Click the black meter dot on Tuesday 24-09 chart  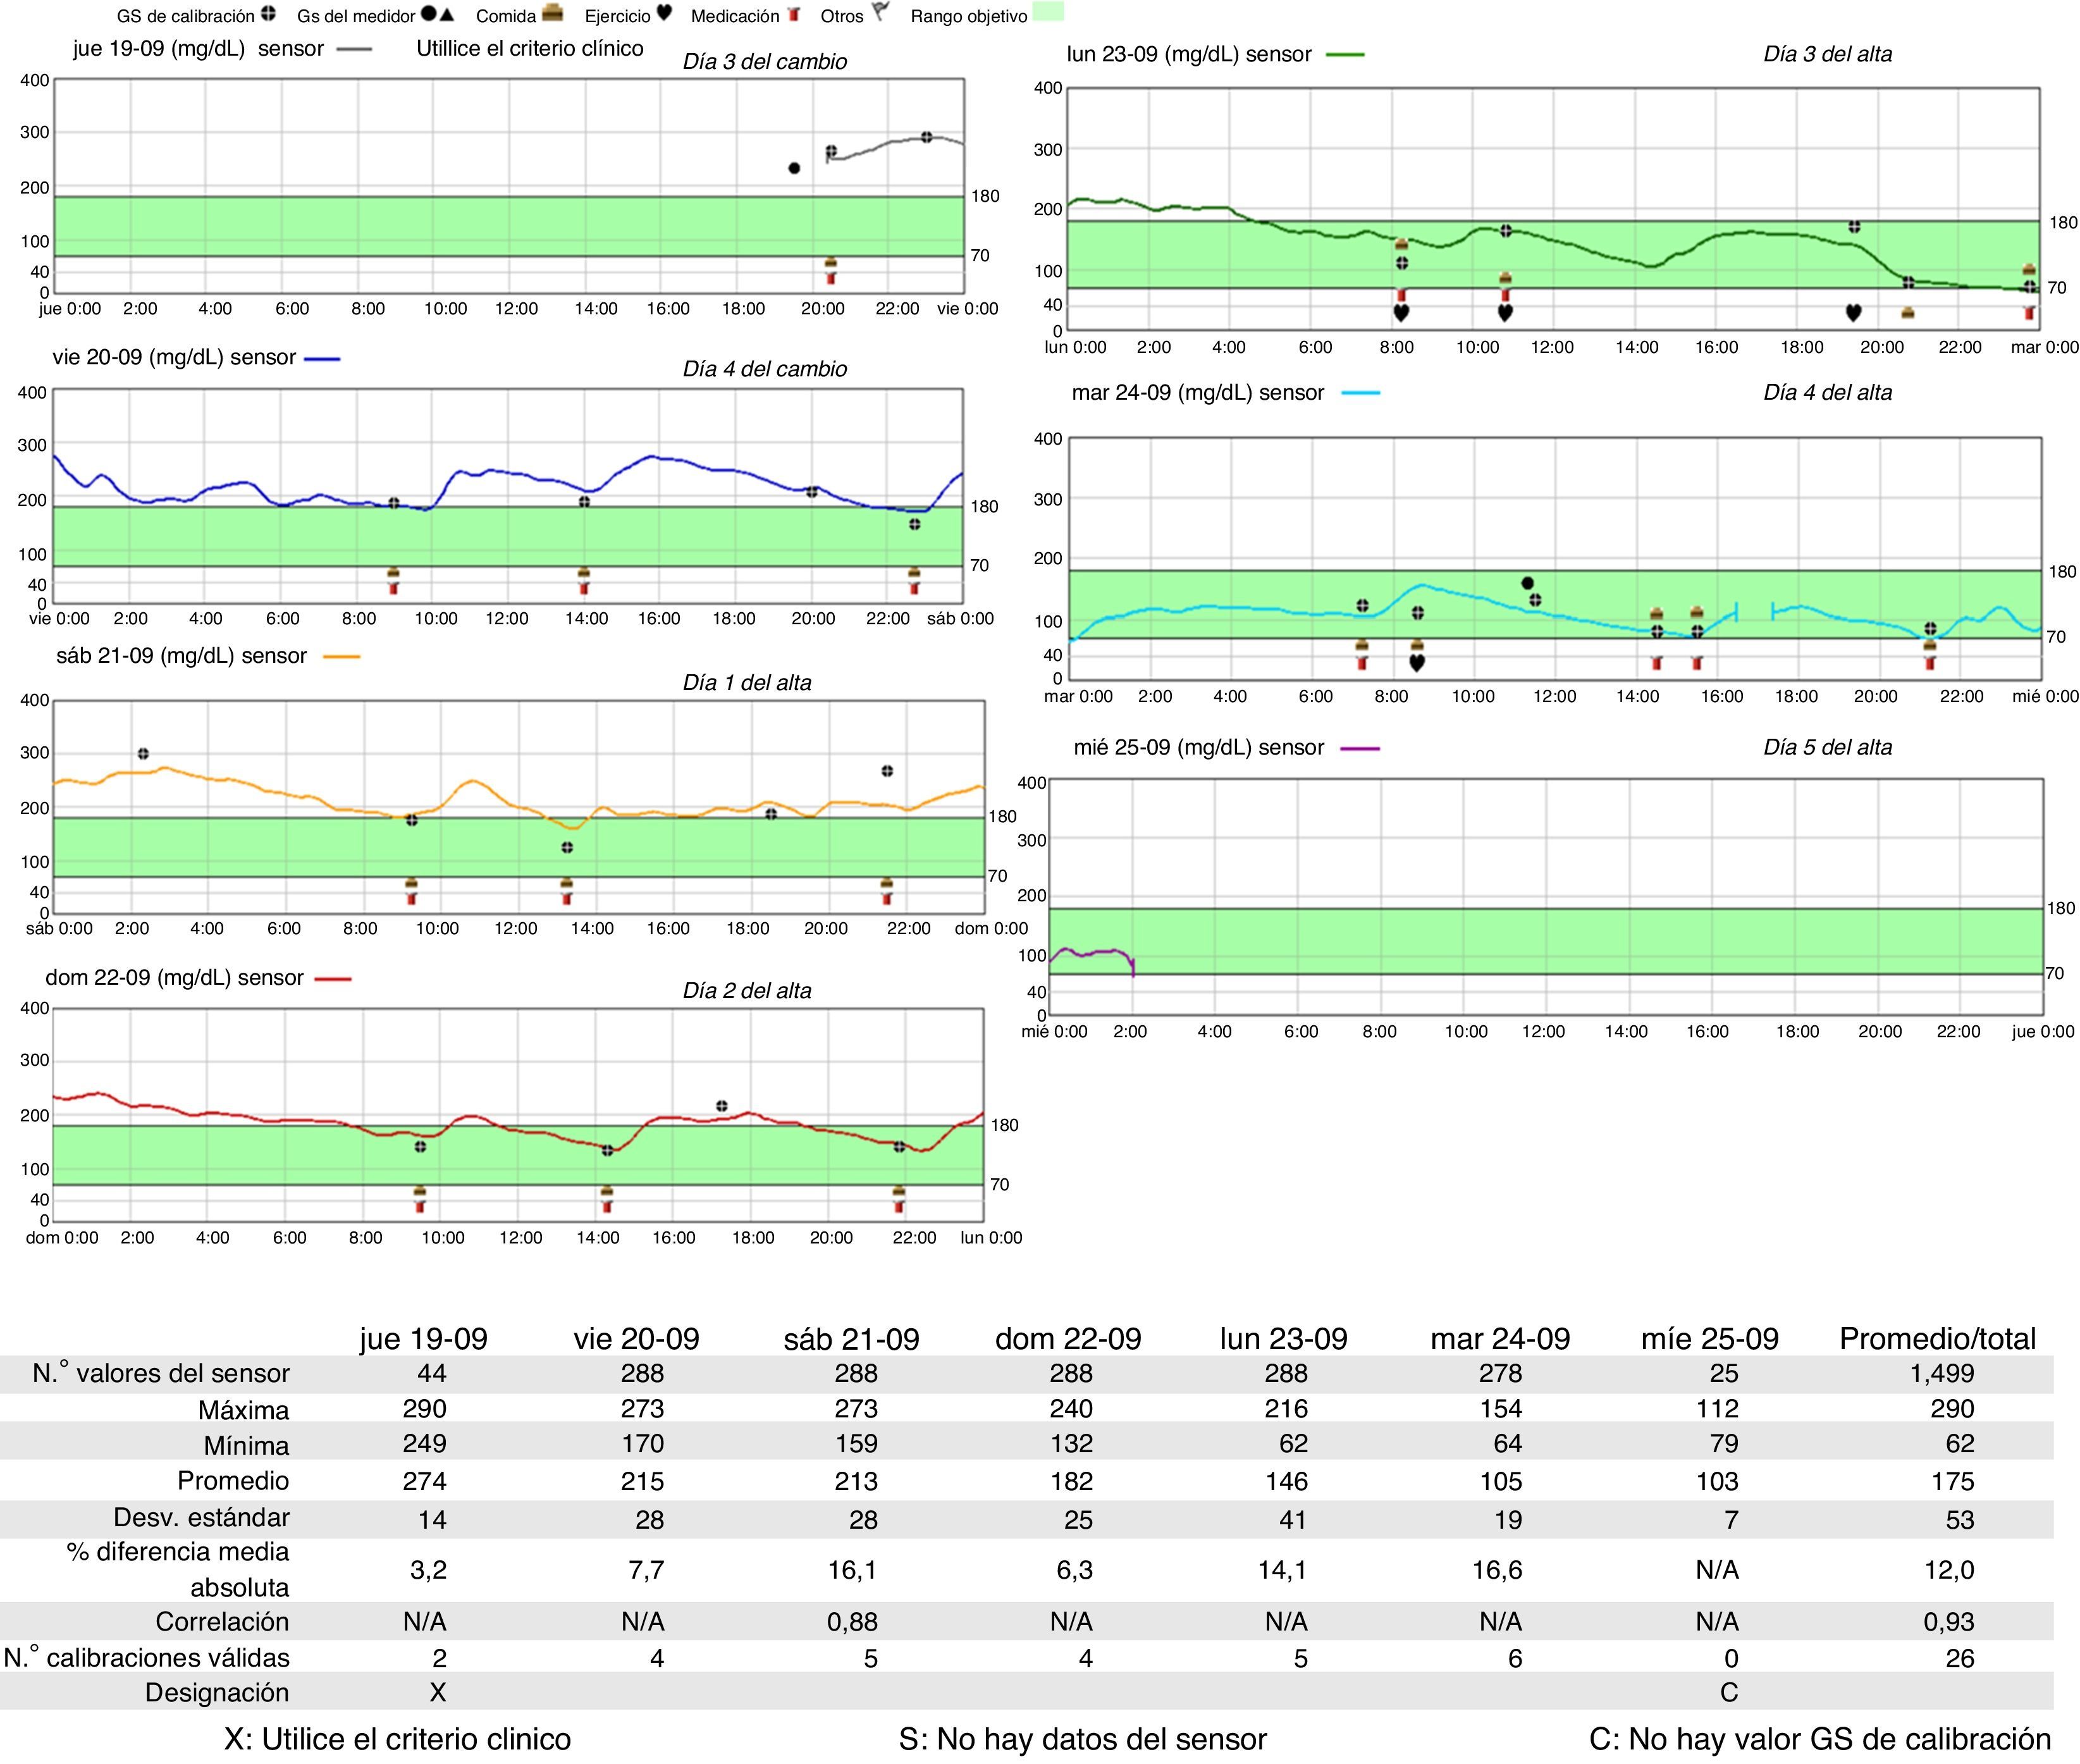pyautogui.click(x=1527, y=583)
